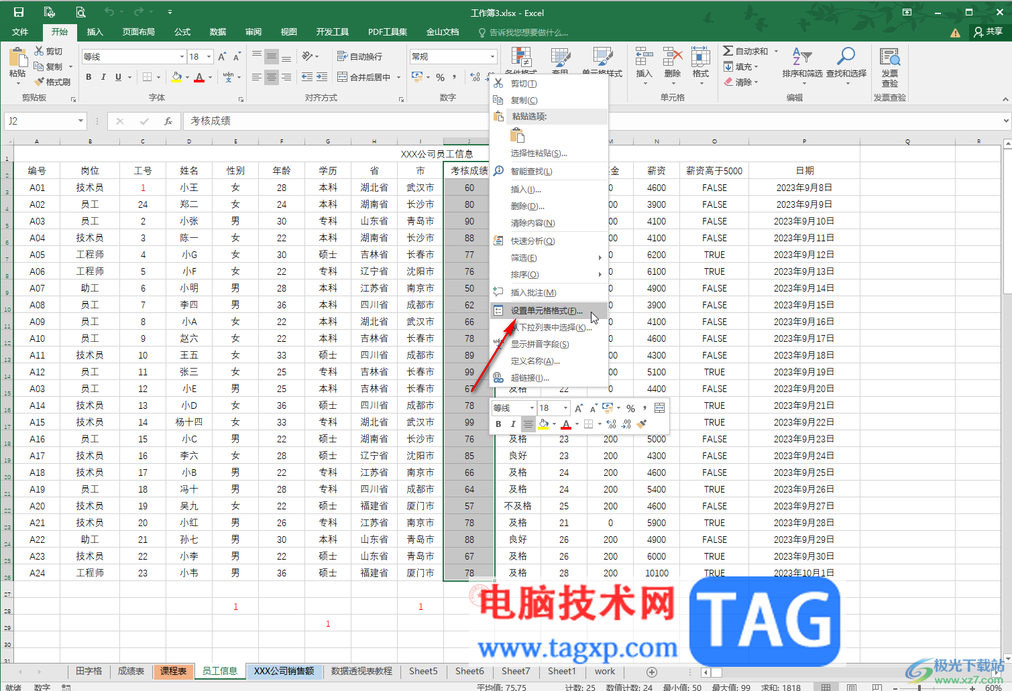Select cell containing 2023年9月8日

point(804,188)
